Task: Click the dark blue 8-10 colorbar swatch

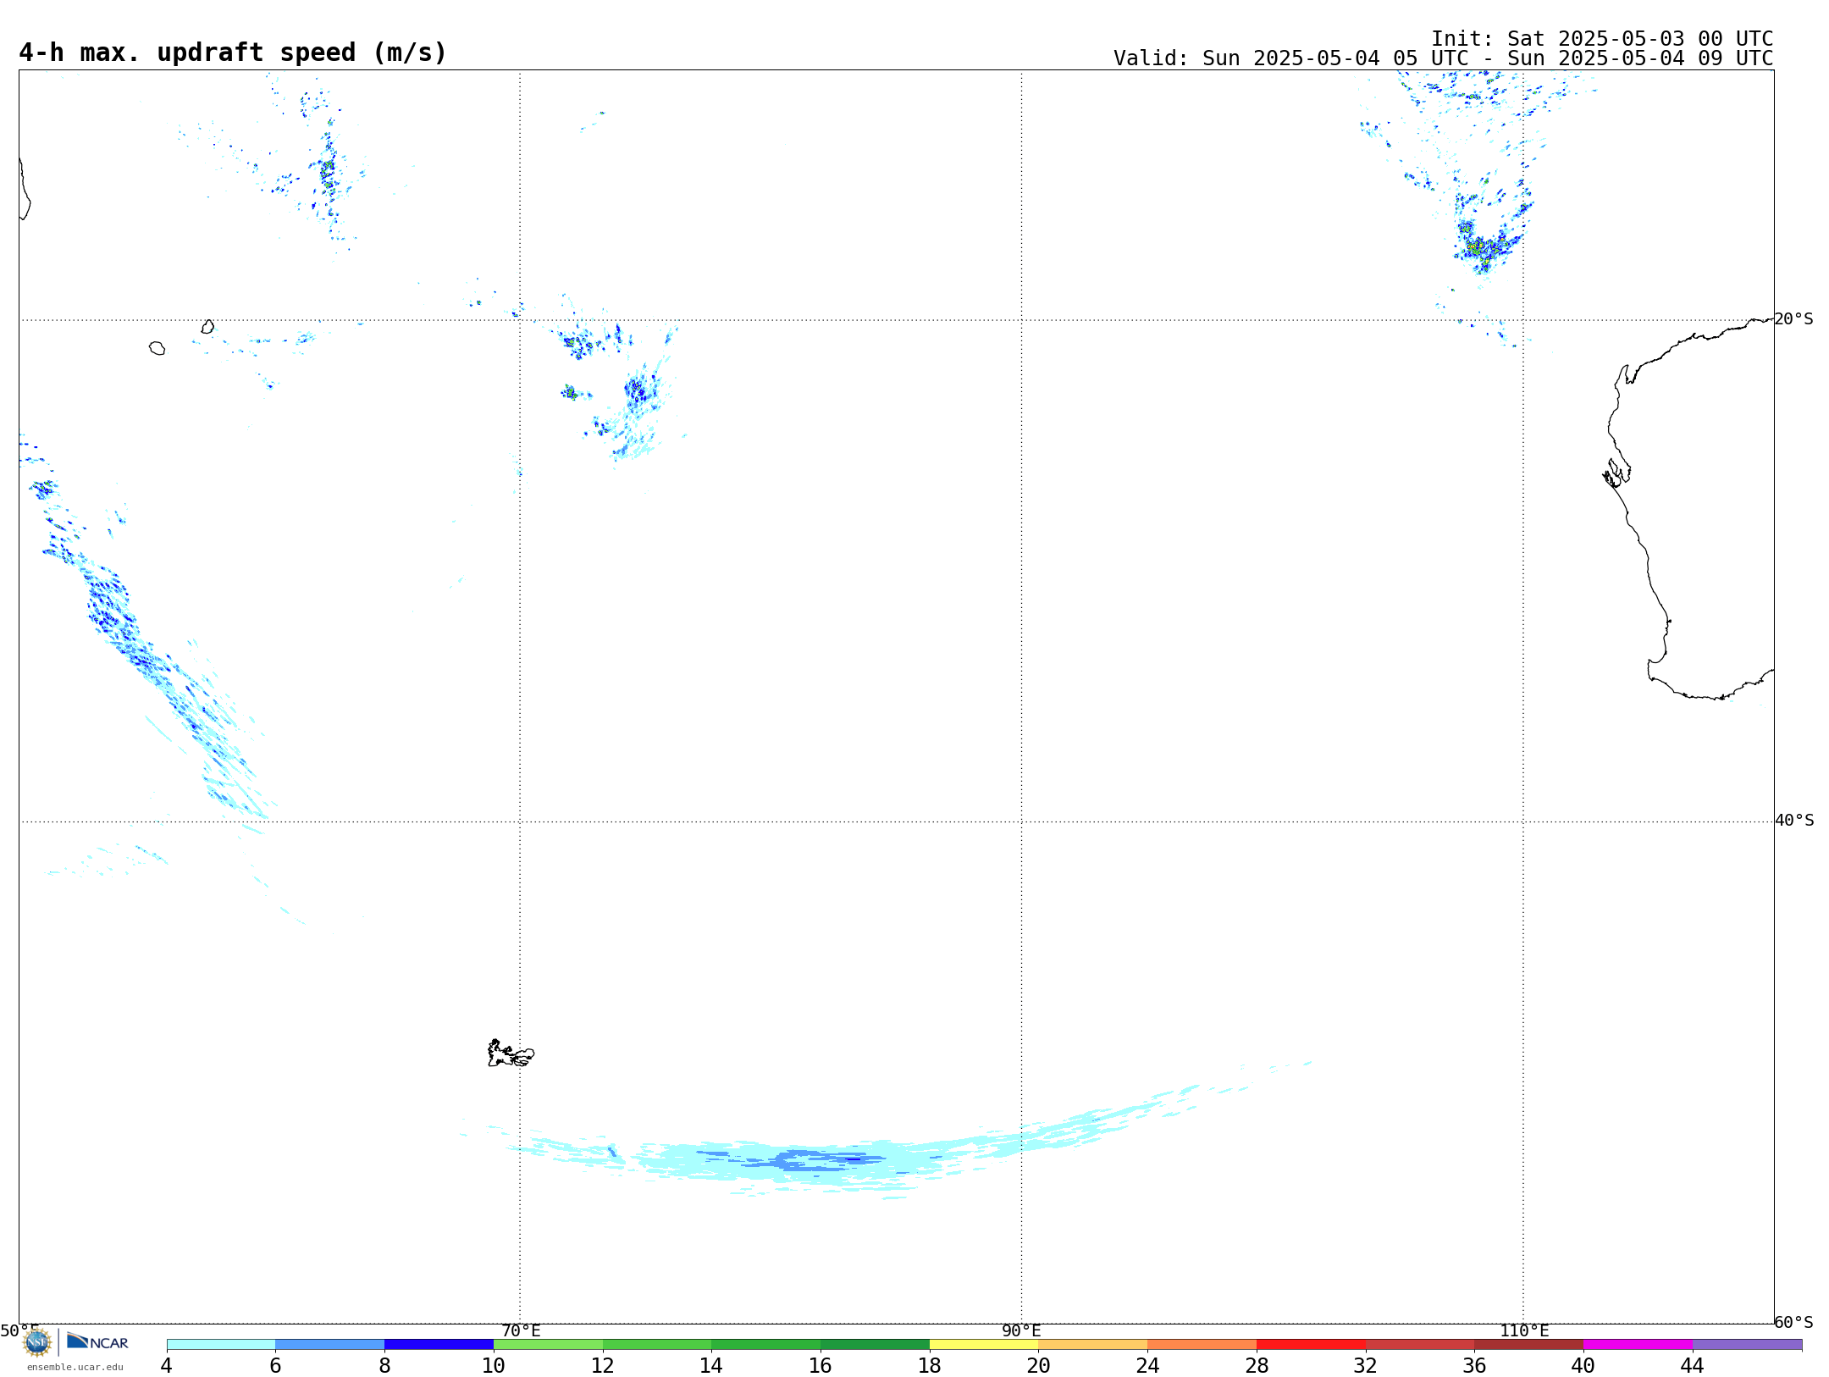Action: (439, 1345)
